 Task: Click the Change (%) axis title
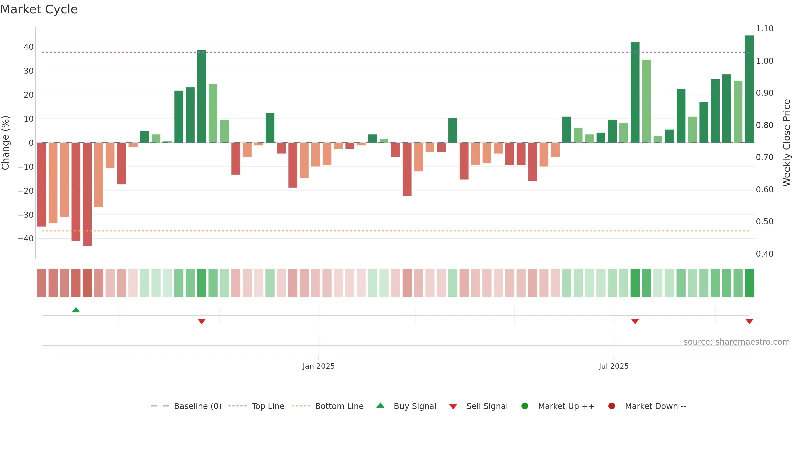tap(5, 143)
